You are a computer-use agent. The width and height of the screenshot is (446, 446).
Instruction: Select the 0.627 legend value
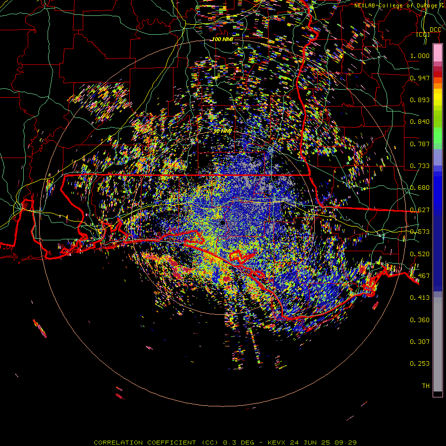point(420,210)
